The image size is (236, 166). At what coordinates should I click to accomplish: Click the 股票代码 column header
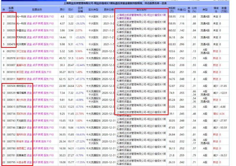point(11,10)
